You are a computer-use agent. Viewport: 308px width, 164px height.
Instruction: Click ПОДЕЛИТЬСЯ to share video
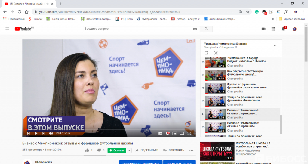tap(147, 150)
